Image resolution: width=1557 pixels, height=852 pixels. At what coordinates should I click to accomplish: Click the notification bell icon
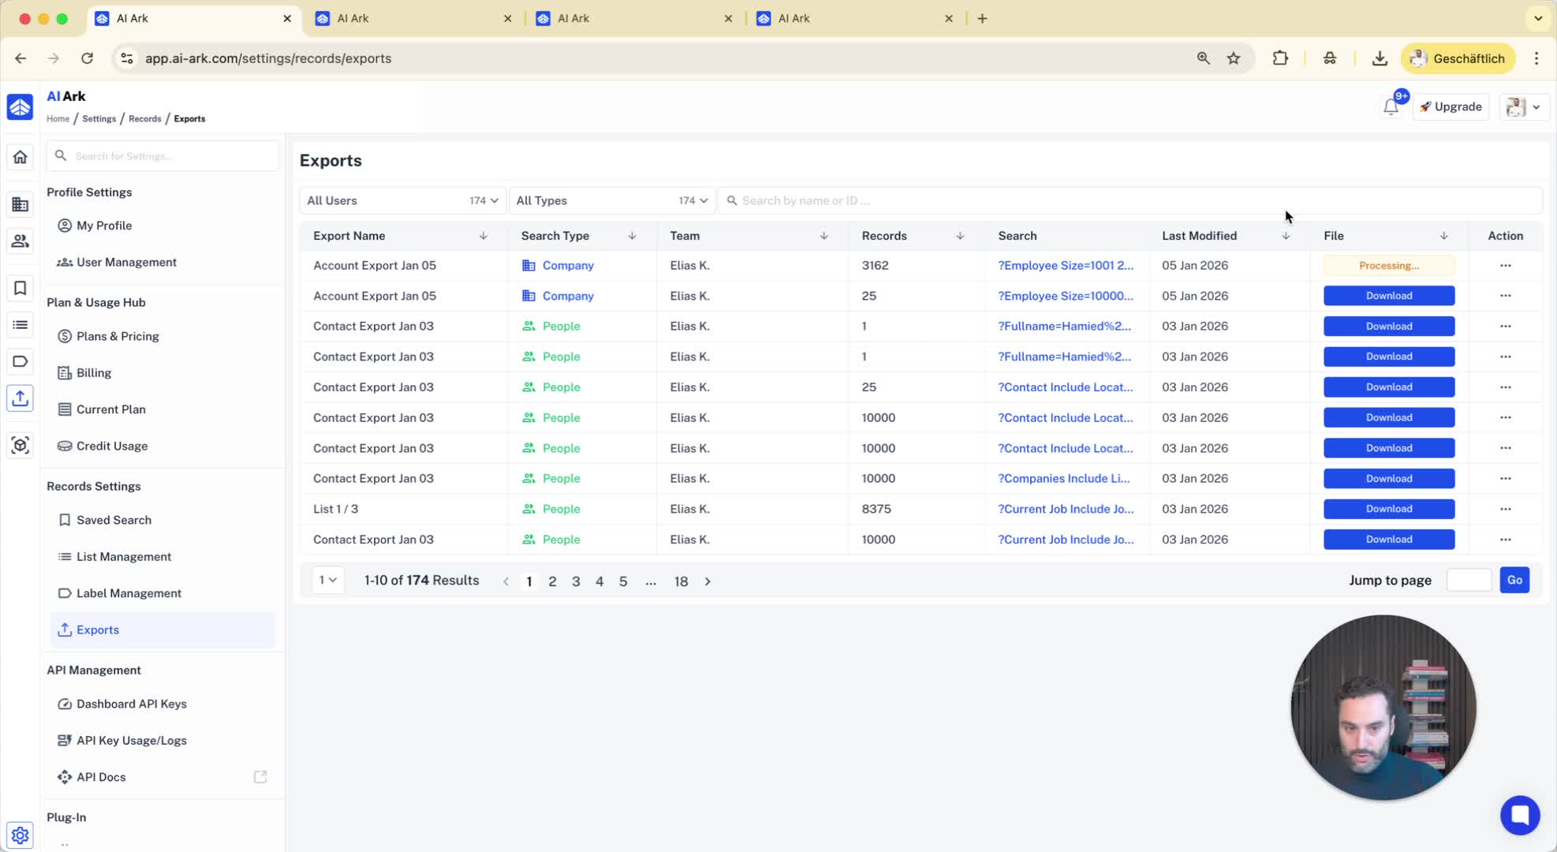coord(1391,107)
